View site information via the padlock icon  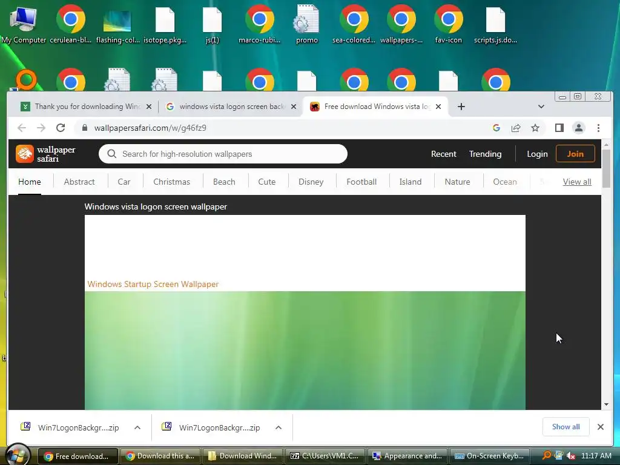pyautogui.click(x=84, y=128)
